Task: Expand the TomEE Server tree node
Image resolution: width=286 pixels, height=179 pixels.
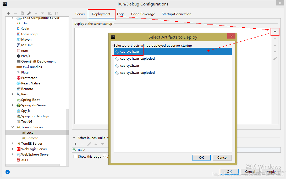Action: 12,143
